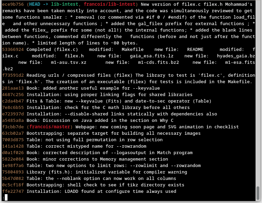The image size is (262, 203).
Task: Select the 7e8c6b55 commit hash
Action: coord(13,108)
